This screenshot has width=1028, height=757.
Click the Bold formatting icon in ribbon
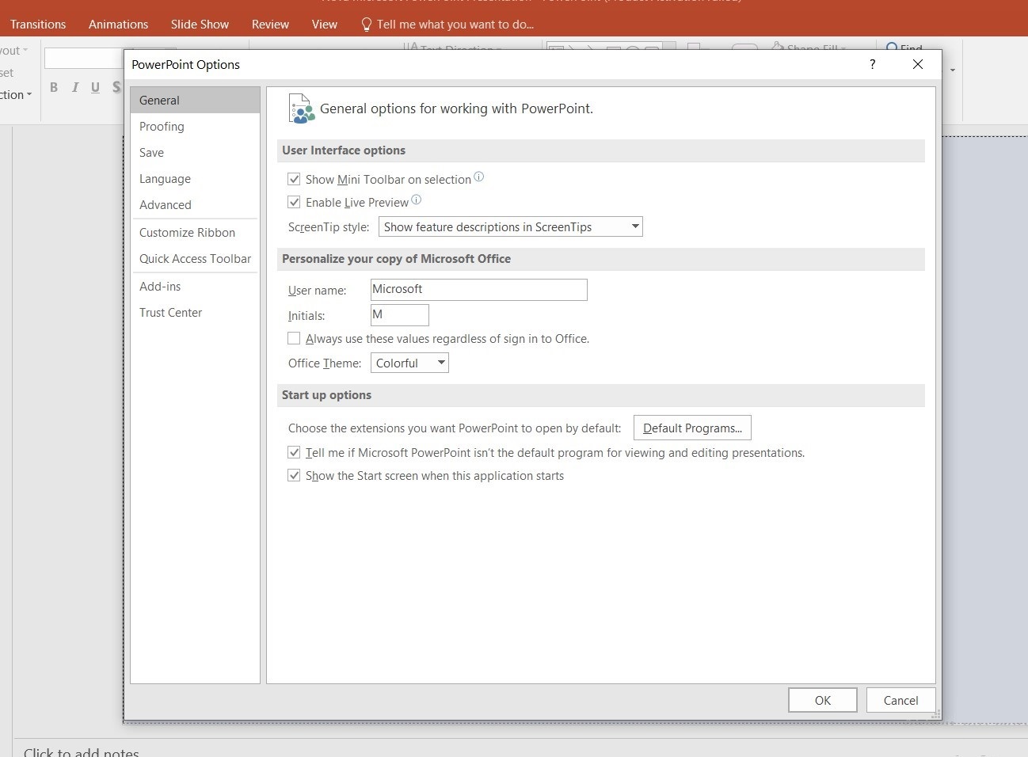click(x=54, y=87)
